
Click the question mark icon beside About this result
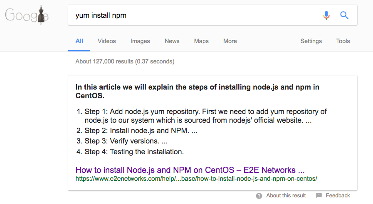point(259,196)
